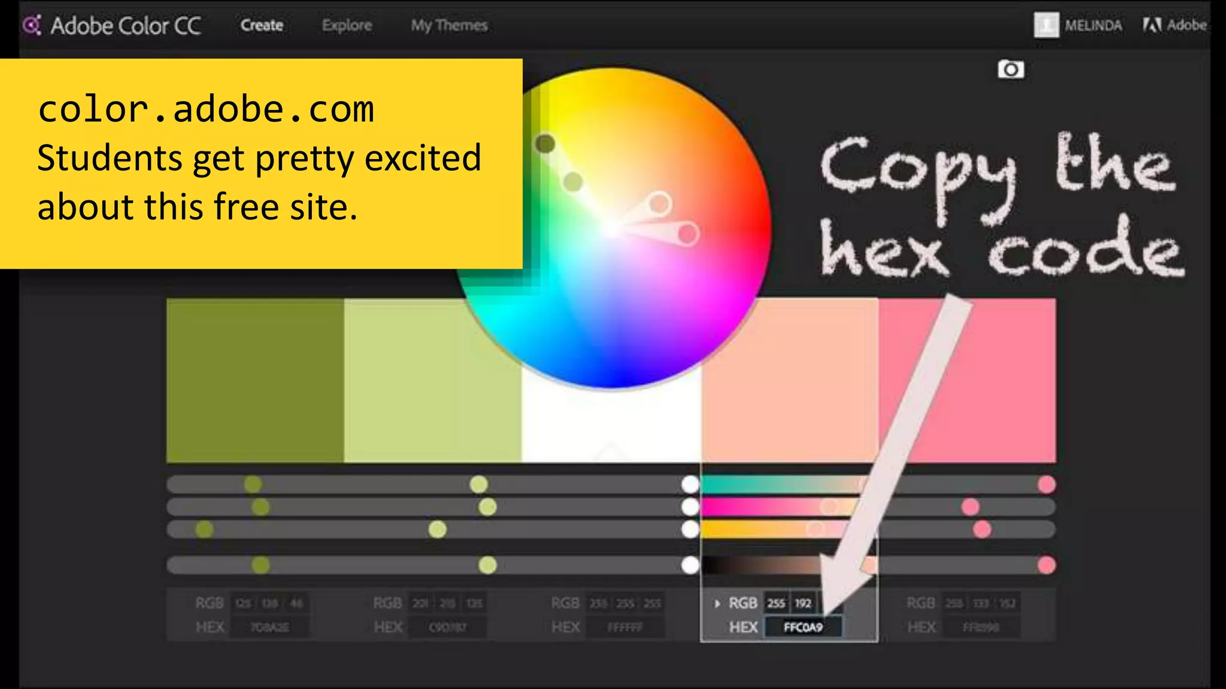The image size is (1226, 689).
Task: Expand the RGB triangle on the peach swatch
Action: pos(717,603)
